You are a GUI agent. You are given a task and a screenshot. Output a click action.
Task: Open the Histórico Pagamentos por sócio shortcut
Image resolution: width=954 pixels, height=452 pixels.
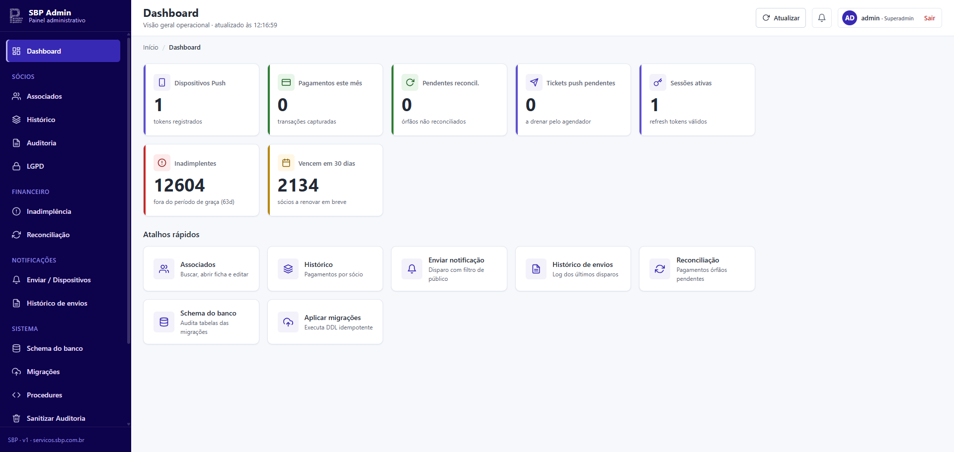point(325,269)
